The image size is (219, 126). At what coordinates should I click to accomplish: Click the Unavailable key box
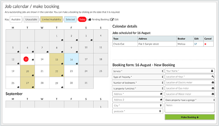(x=31, y=19)
